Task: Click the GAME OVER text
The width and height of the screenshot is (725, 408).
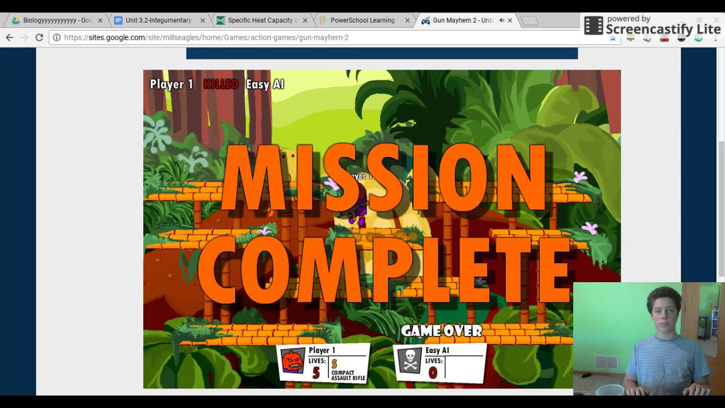Action: pos(442,331)
